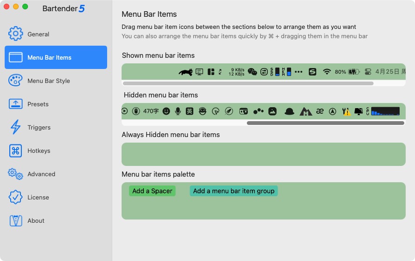
Task: Click the Always Hidden menu bar items area
Action: (264, 154)
